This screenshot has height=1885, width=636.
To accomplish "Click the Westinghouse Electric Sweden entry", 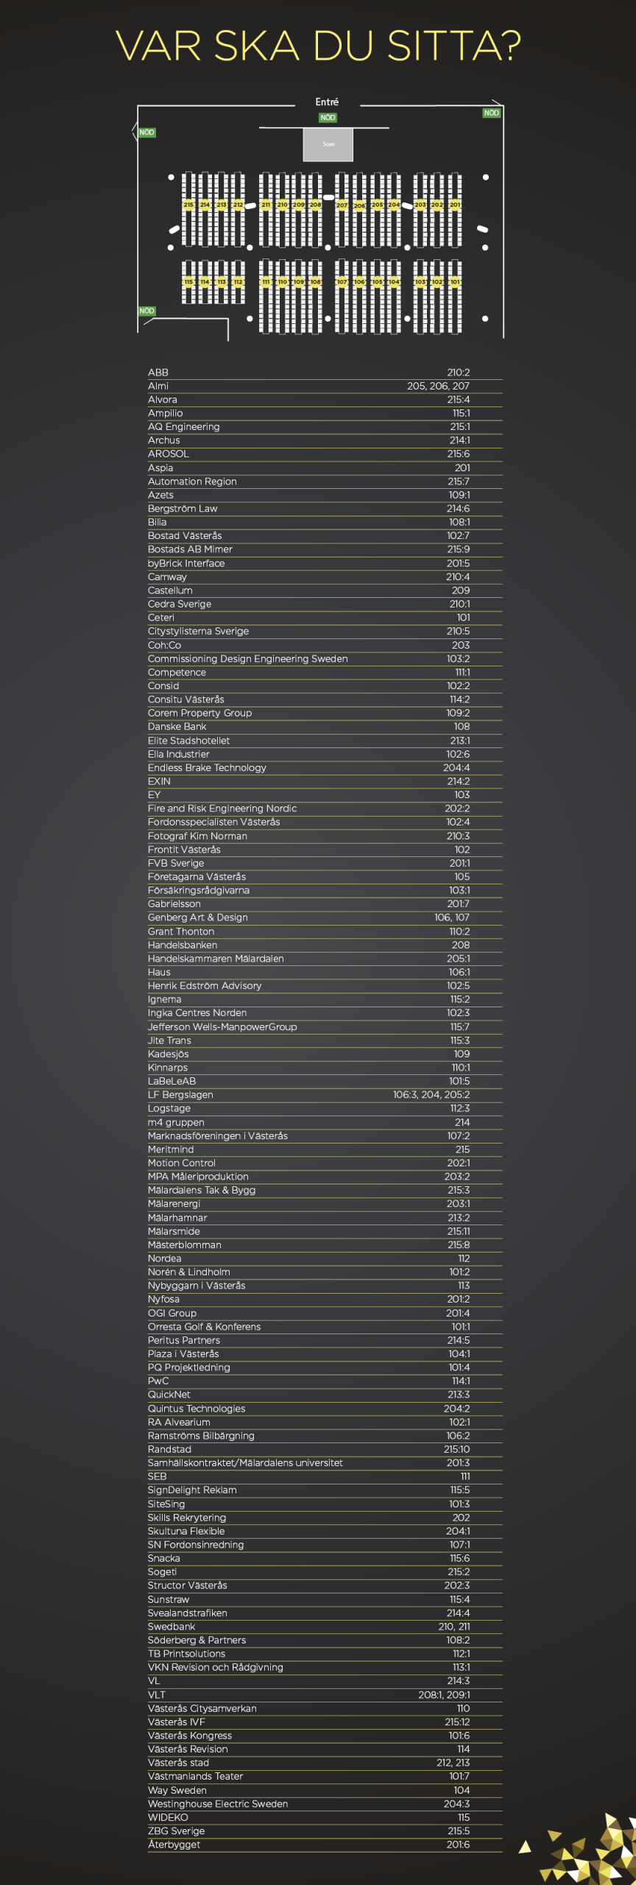I will (x=325, y=1804).
